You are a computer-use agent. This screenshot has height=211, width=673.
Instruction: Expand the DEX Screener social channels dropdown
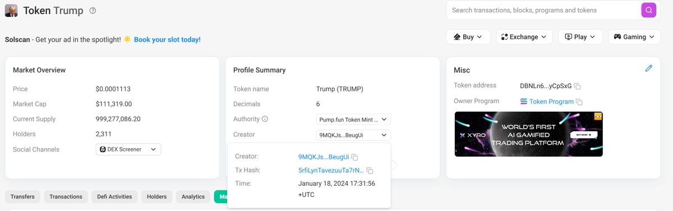[x=128, y=149]
